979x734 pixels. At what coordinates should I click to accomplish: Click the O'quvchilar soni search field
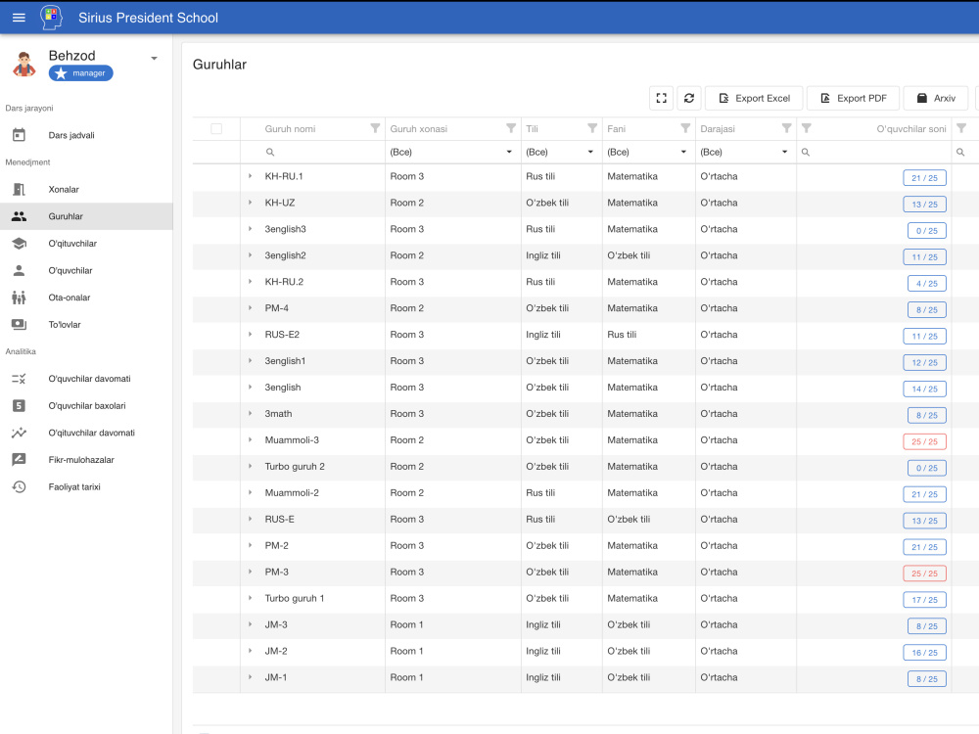pos(873,153)
